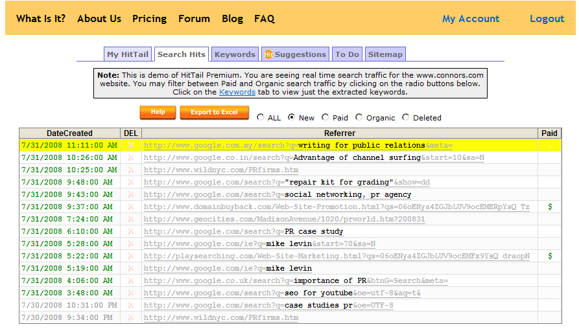Click the DEL column header
This screenshot has height=329, width=579.
click(x=131, y=133)
